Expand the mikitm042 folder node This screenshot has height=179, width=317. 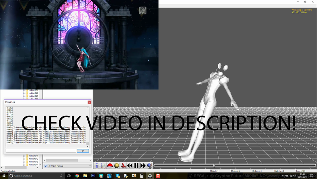click(24, 159)
